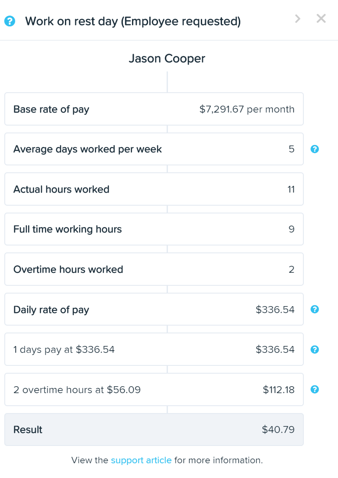Go to next item using the right chevron
The height and width of the screenshot is (478, 338).
[298, 19]
